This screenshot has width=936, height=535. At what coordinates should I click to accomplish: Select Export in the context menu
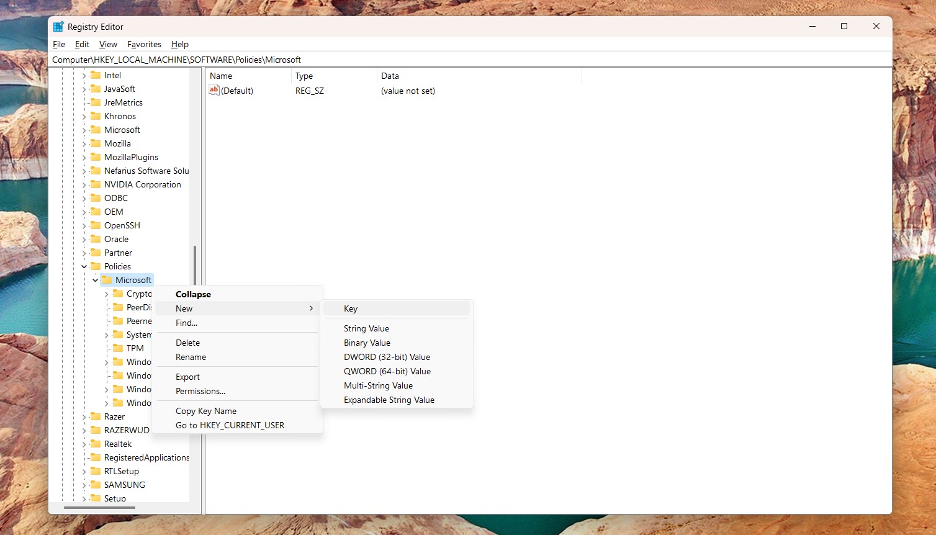[237, 377]
